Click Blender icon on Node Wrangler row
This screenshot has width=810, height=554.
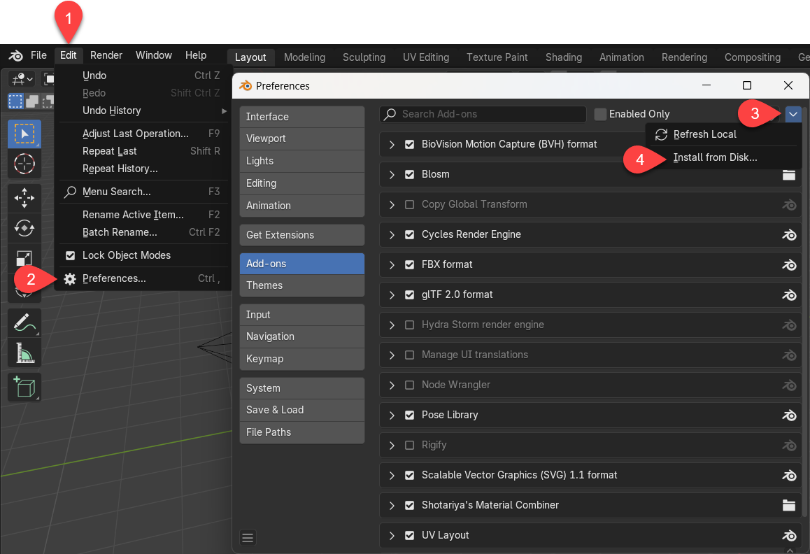click(x=789, y=385)
